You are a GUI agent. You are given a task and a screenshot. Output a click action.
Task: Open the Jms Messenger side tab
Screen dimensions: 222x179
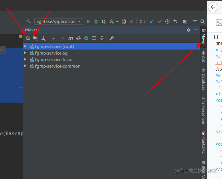click(203, 111)
